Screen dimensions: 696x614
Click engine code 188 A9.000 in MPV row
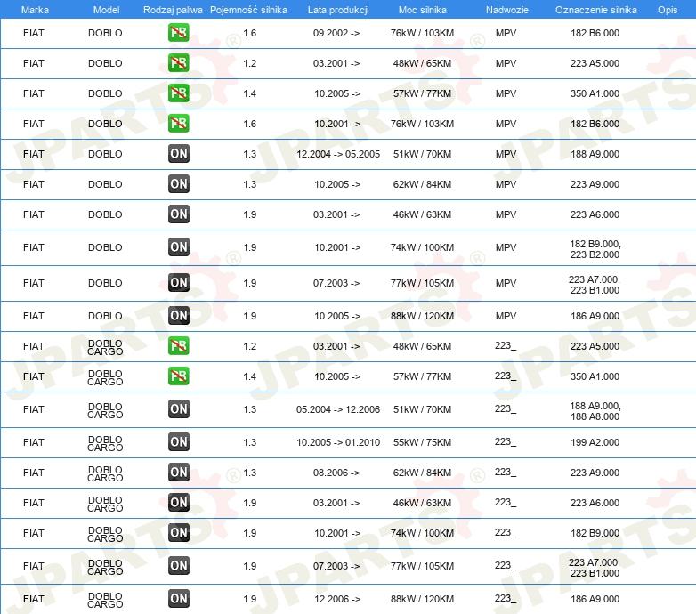click(x=595, y=154)
